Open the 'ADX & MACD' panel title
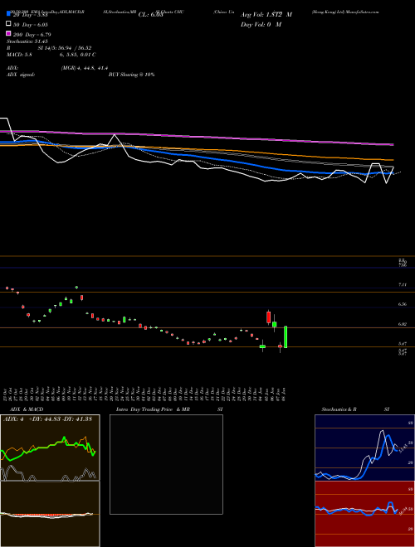 click(x=27, y=409)
